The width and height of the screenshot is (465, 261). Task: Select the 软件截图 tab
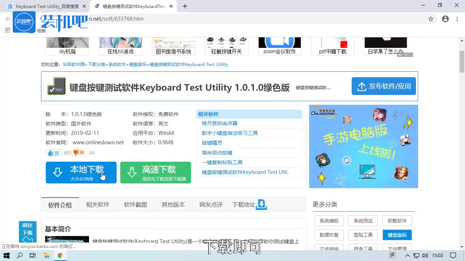pos(136,204)
